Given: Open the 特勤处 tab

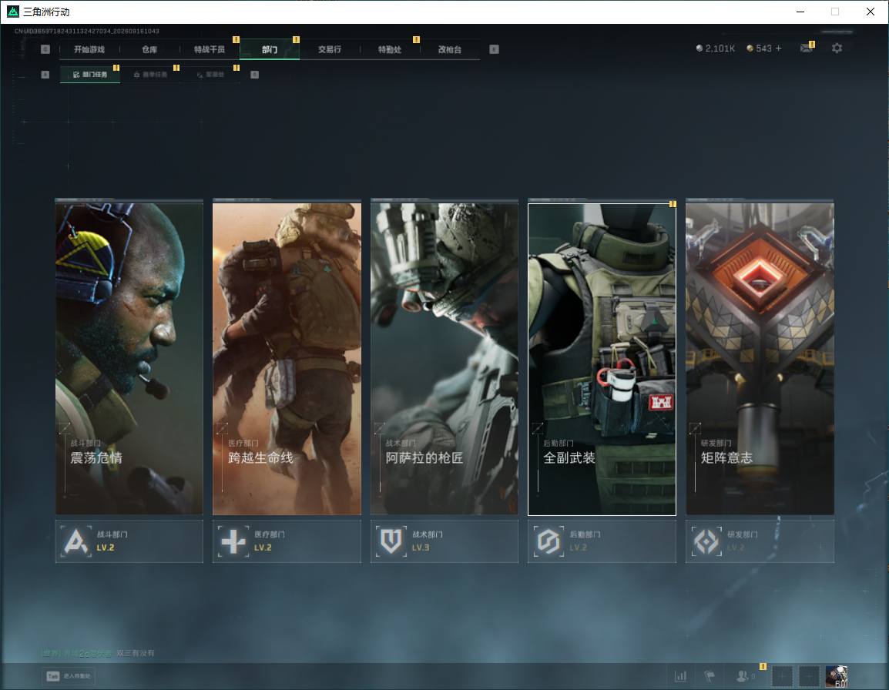Looking at the screenshot, I should [390, 49].
